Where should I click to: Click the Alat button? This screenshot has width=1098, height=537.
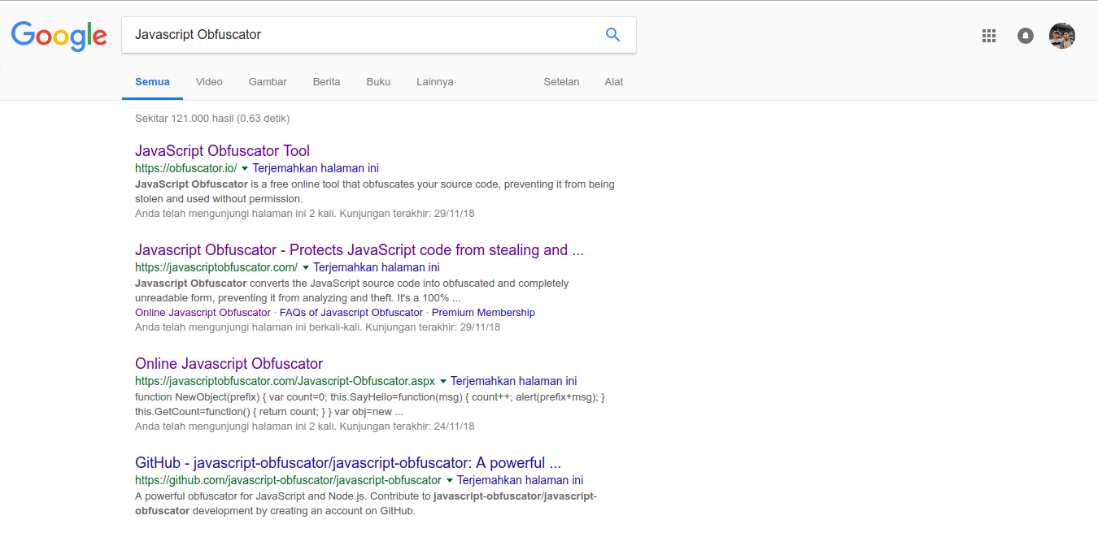[x=614, y=82]
